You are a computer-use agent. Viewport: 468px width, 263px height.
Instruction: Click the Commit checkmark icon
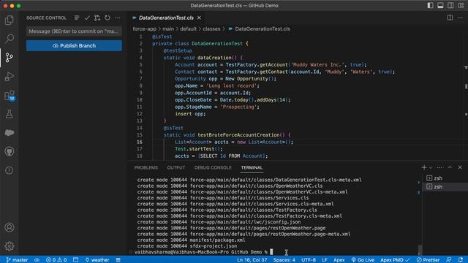click(87, 18)
